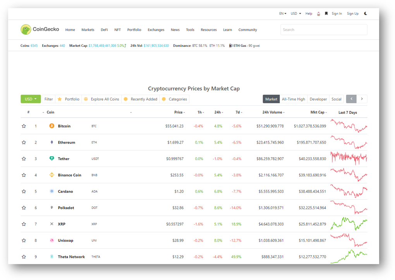
Task: Click the CoinGecko gecko logo
Action: (26, 29)
